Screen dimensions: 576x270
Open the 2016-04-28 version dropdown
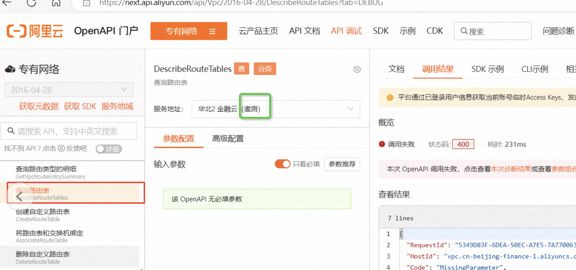coord(69,90)
